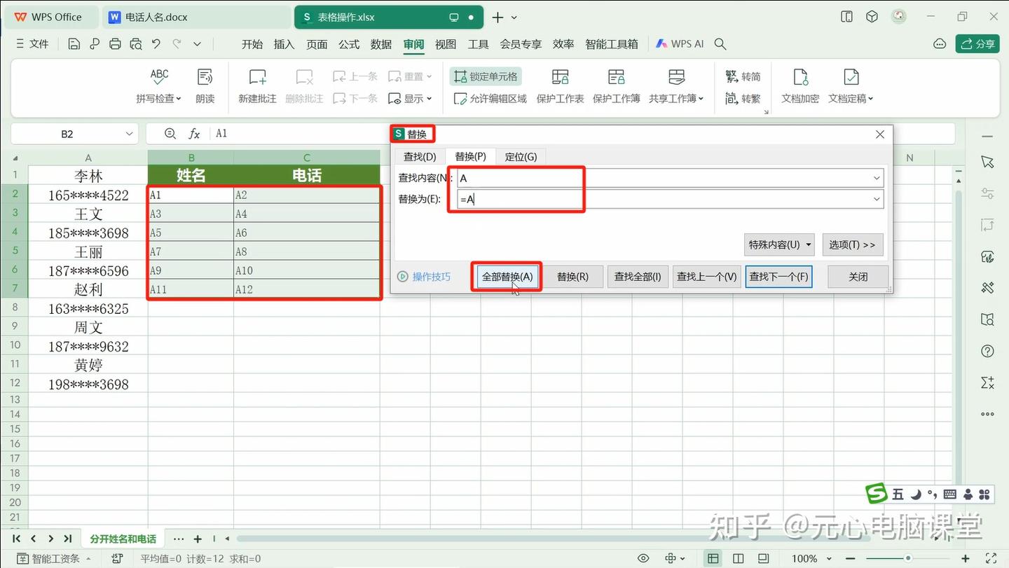Click Document Encryption (文档加密)

(800, 86)
